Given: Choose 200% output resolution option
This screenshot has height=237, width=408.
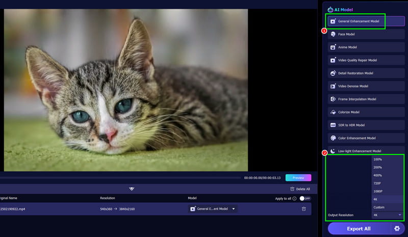Looking at the screenshot, I should [x=388, y=168].
